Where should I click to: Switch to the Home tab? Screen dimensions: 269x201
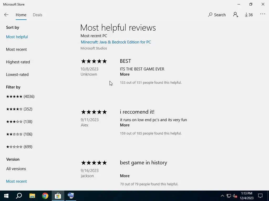click(x=21, y=15)
